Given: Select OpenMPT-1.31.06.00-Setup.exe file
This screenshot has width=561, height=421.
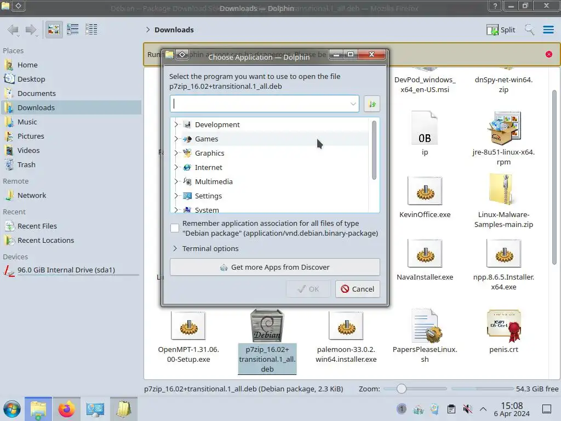Looking at the screenshot, I should click(188, 337).
